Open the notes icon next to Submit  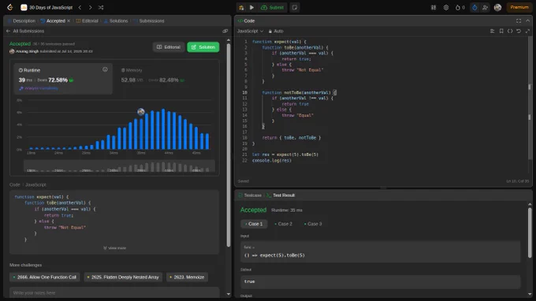pyautogui.click(x=295, y=8)
